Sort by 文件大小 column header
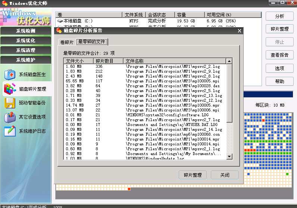 79,61
